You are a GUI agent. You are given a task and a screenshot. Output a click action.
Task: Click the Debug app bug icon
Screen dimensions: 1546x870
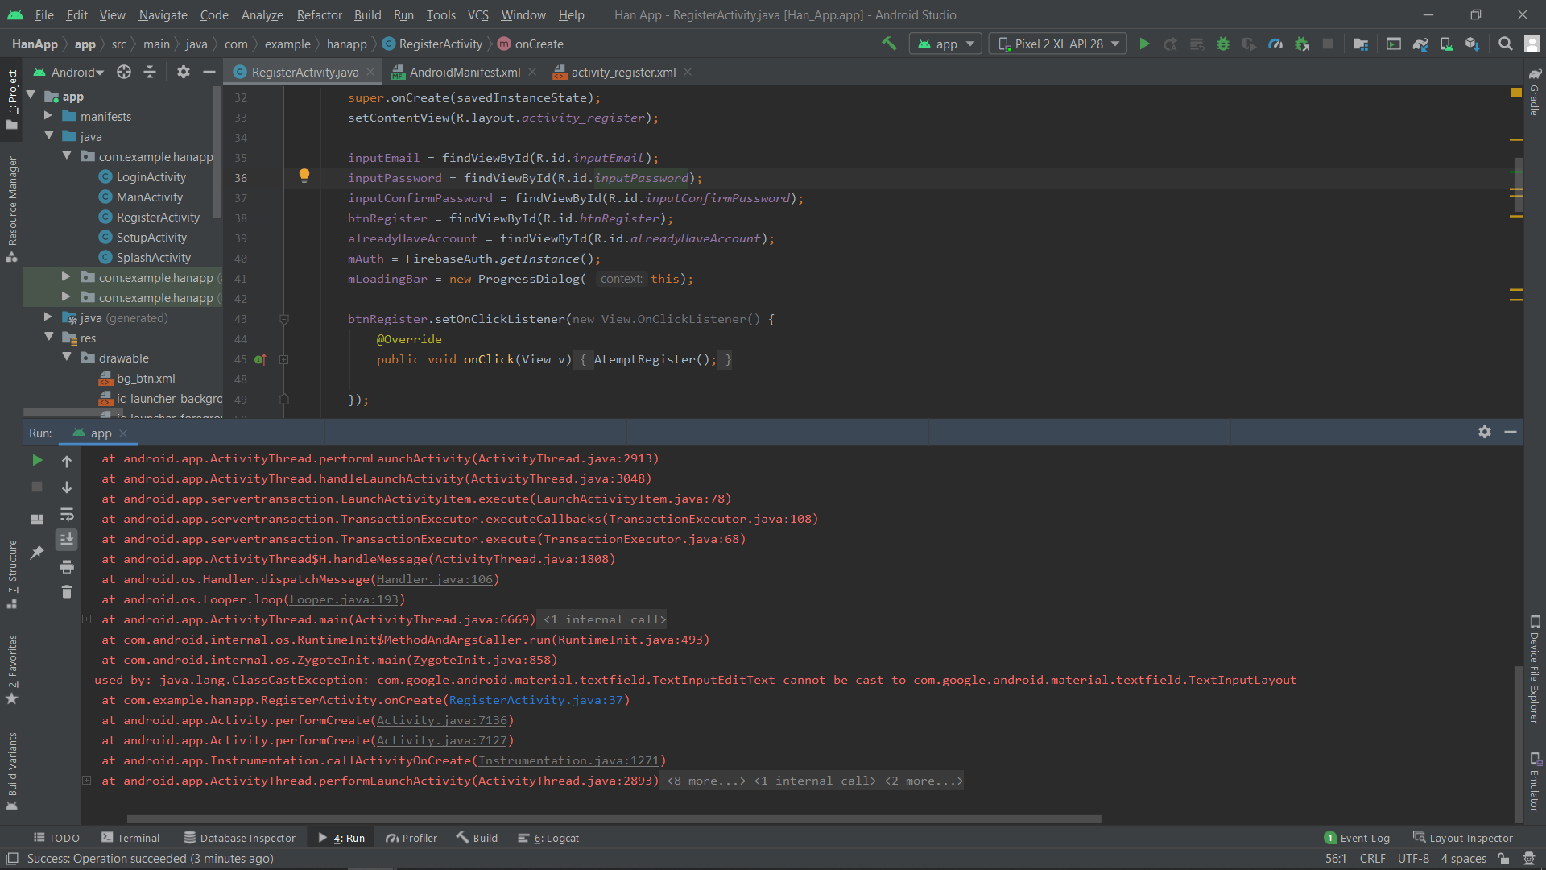click(x=1223, y=44)
